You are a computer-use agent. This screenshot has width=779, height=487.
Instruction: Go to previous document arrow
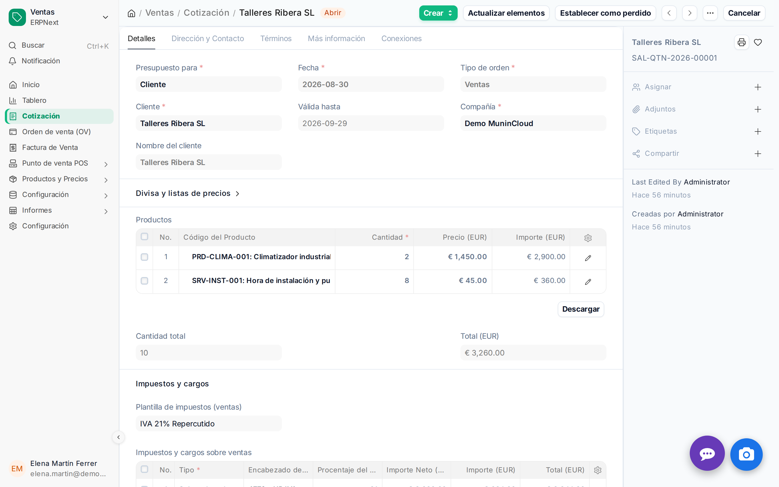pos(669,13)
